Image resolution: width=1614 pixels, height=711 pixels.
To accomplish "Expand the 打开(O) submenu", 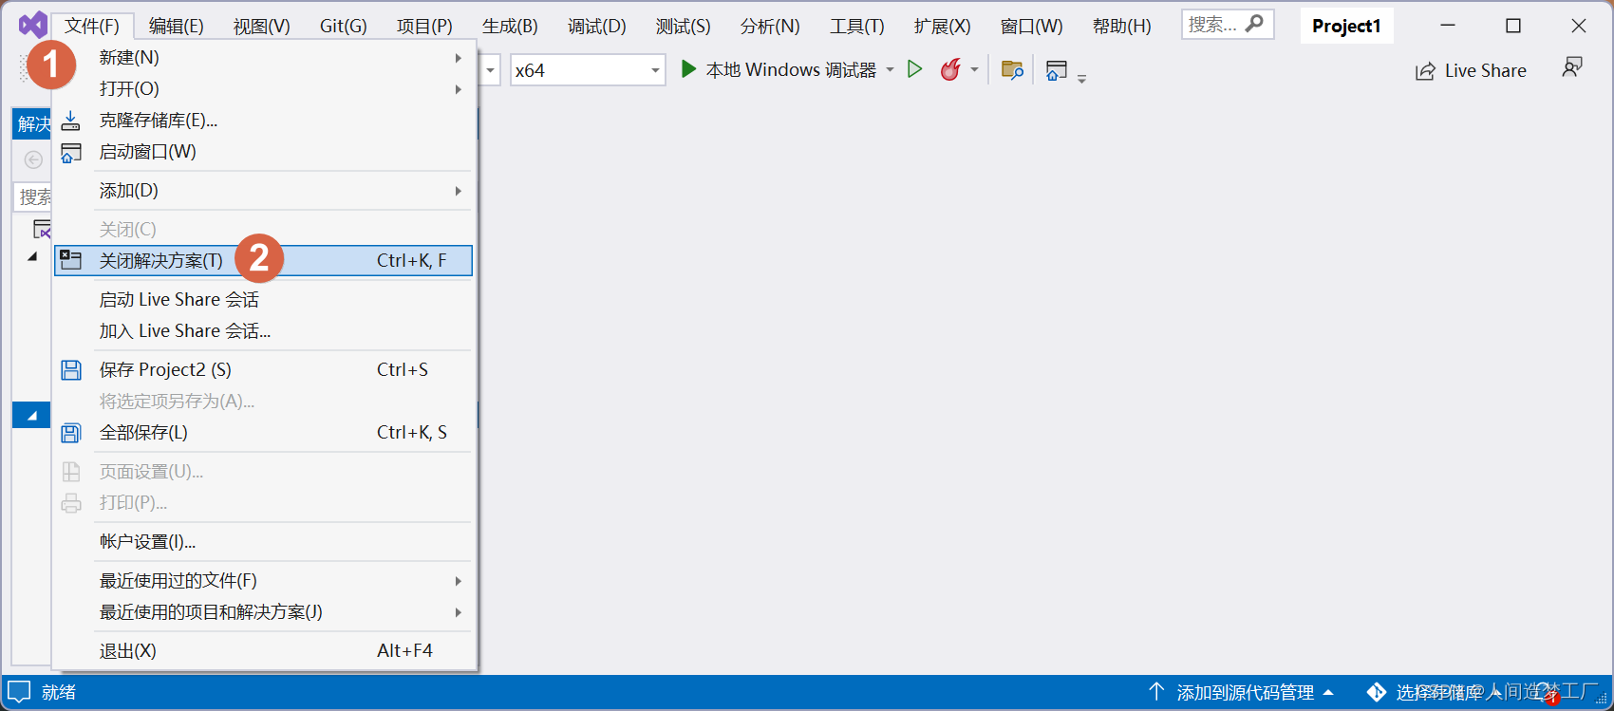I will 263,89.
